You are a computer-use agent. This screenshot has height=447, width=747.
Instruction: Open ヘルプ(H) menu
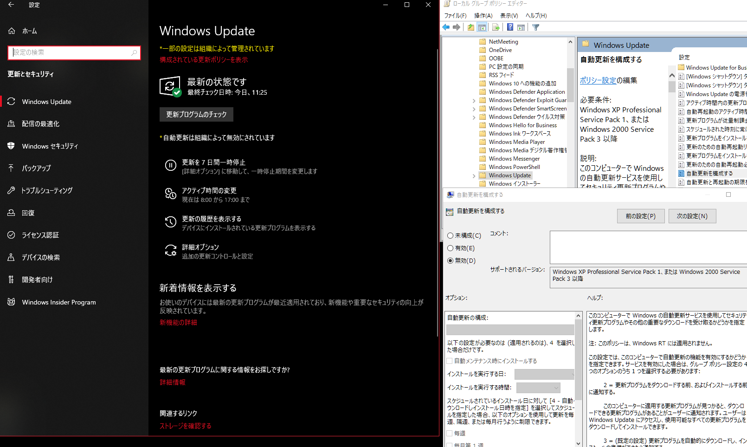pyautogui.click(x=536, y=16)
